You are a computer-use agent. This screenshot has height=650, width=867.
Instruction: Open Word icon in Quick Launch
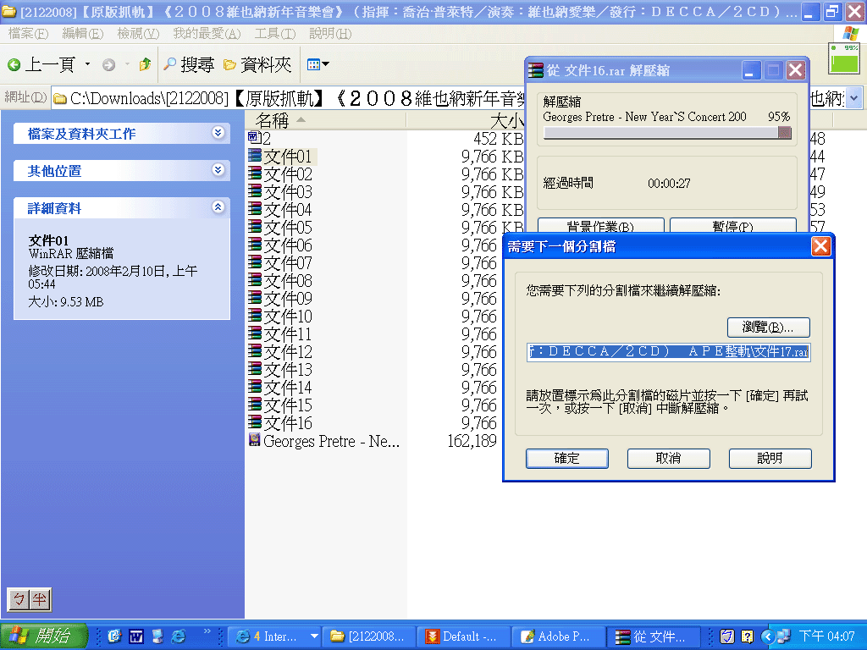pyautogui.click(x=136, y=636)
